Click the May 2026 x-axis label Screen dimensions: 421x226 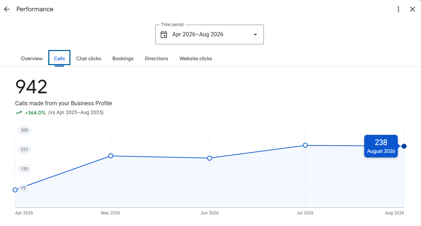tap(111, 213)
